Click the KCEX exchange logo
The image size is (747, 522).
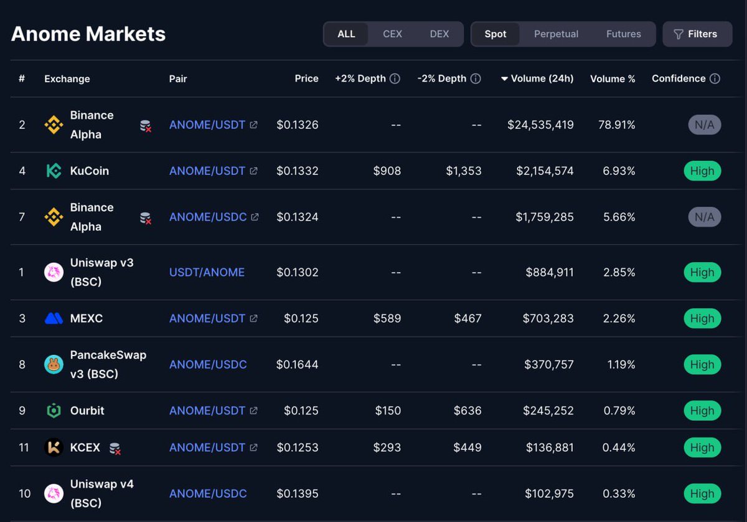pyautogui.click(x=54, y=447)
